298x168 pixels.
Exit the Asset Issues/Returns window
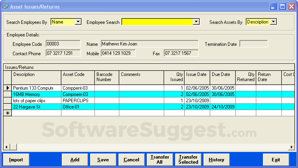[x=276, y=160]
